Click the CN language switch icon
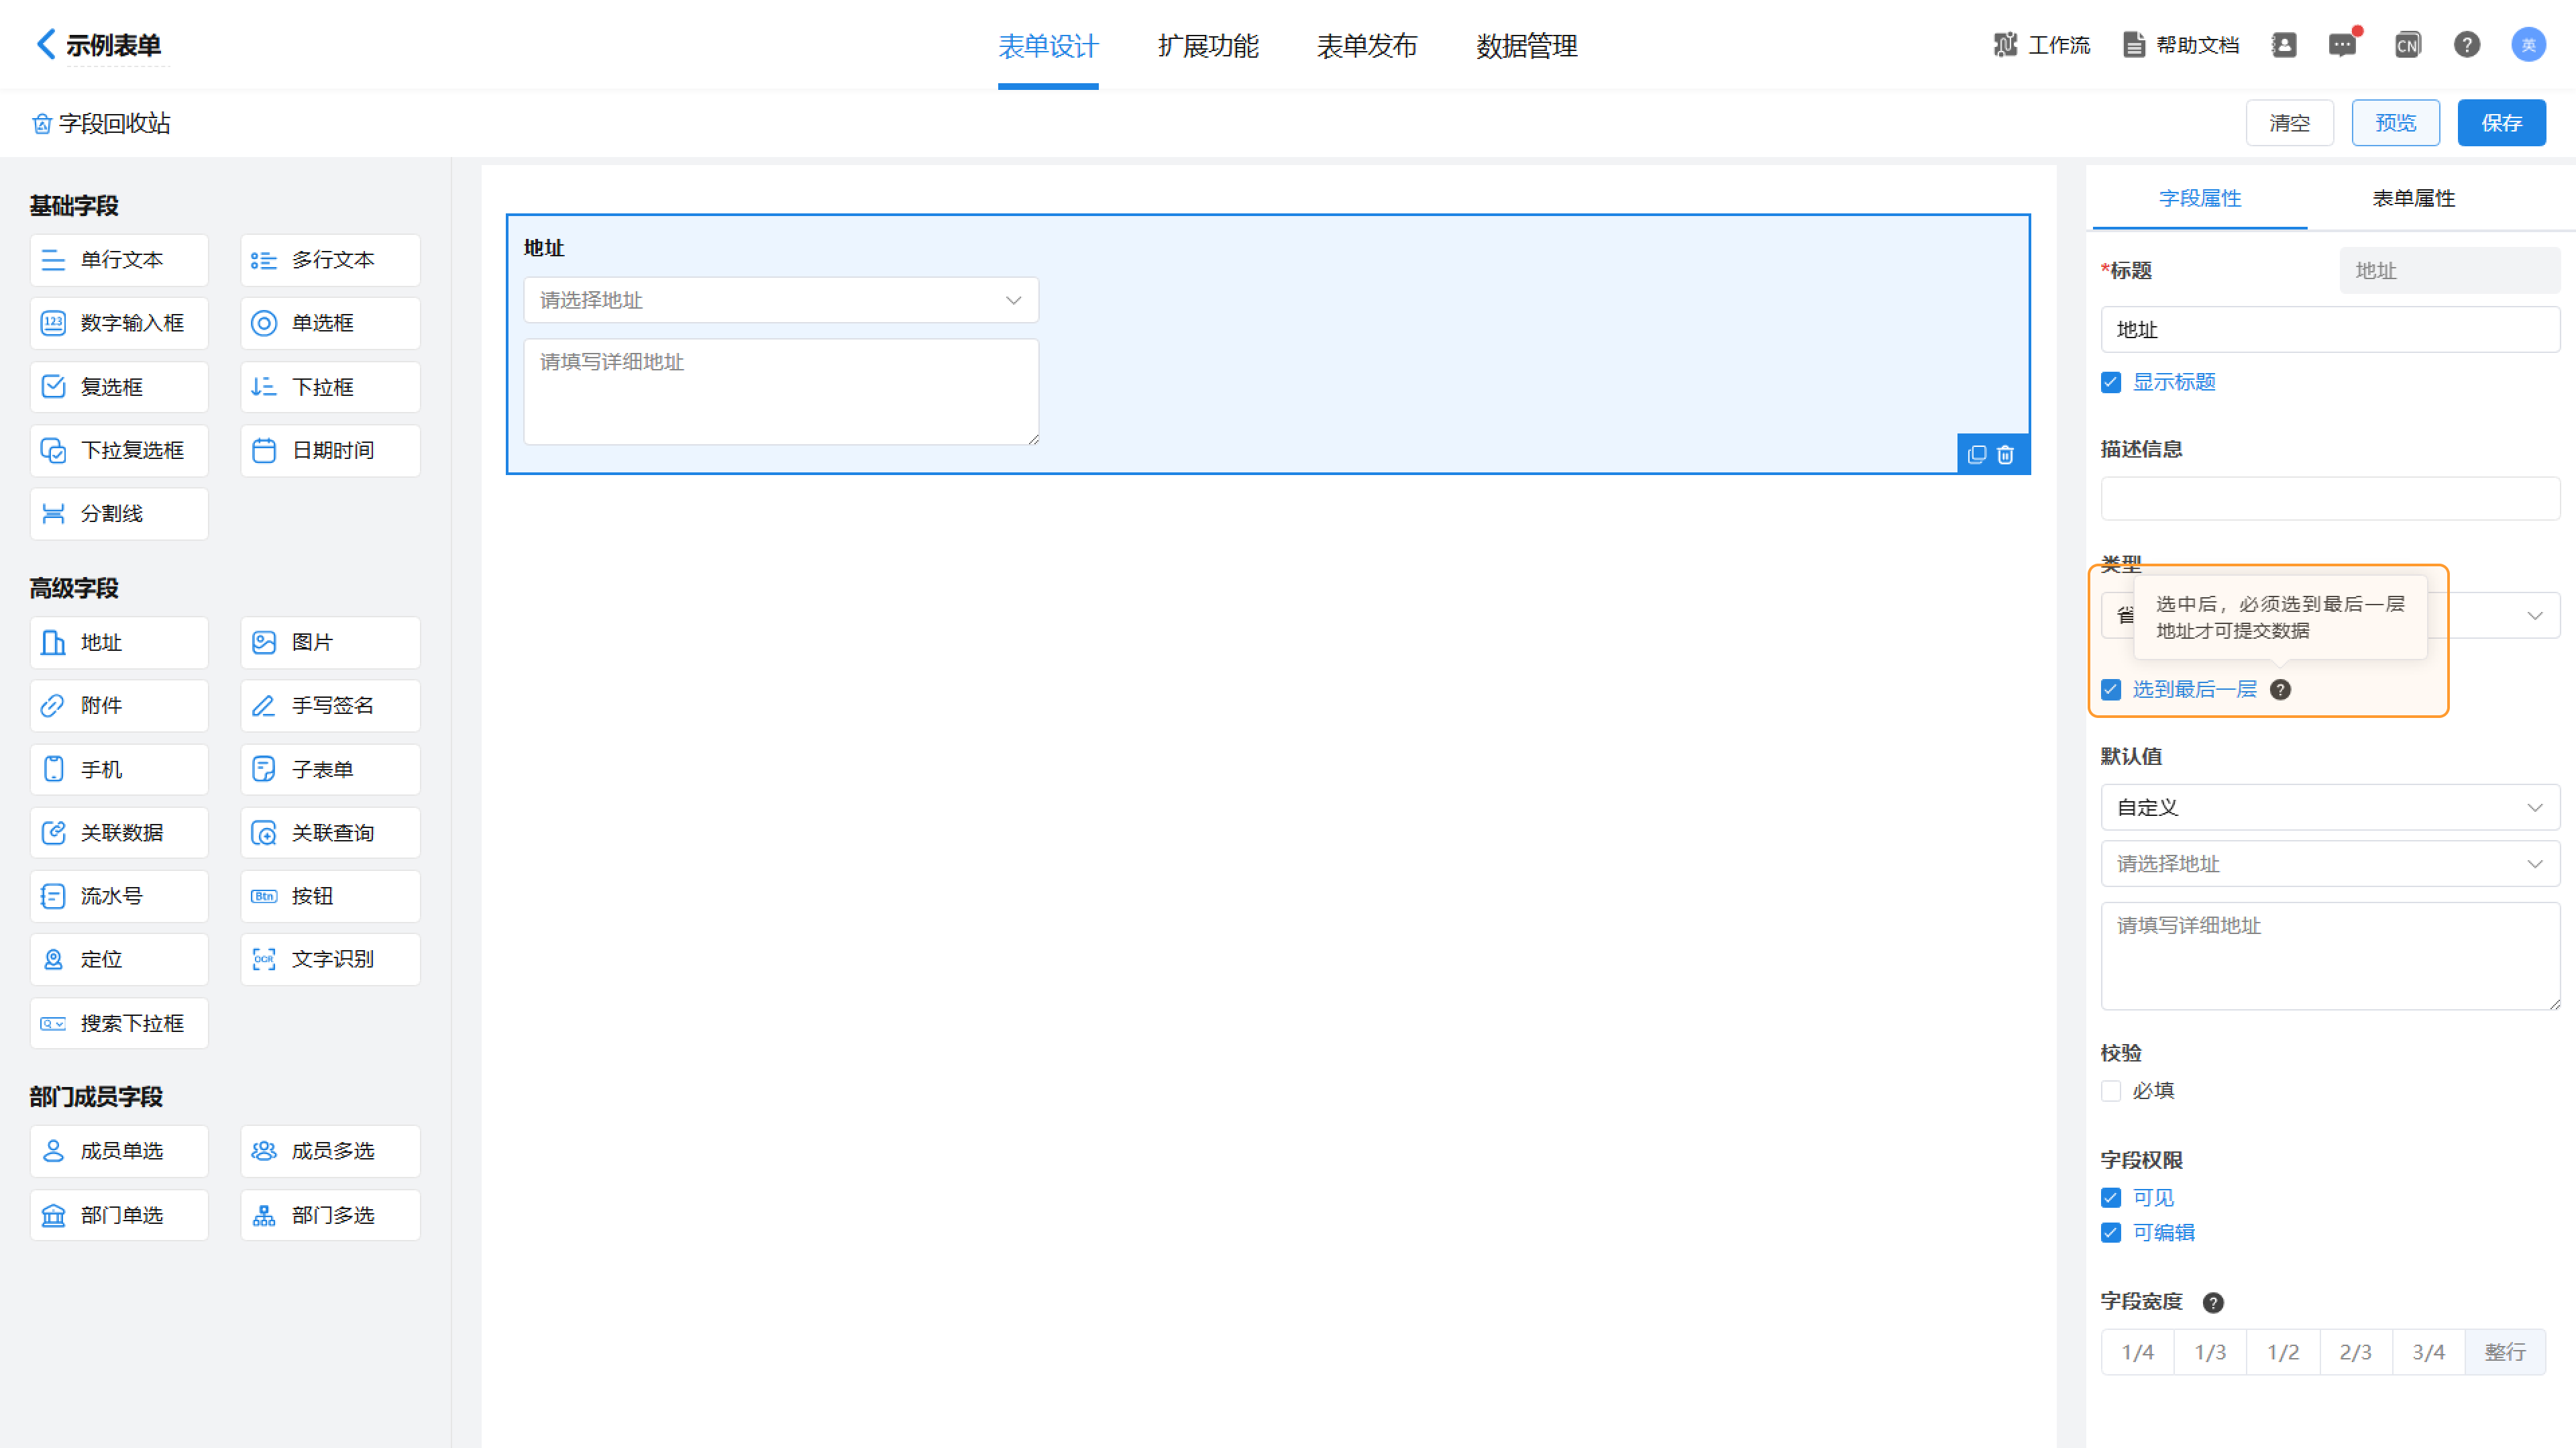The image size is (2576, 1448). coord(2407,45)
